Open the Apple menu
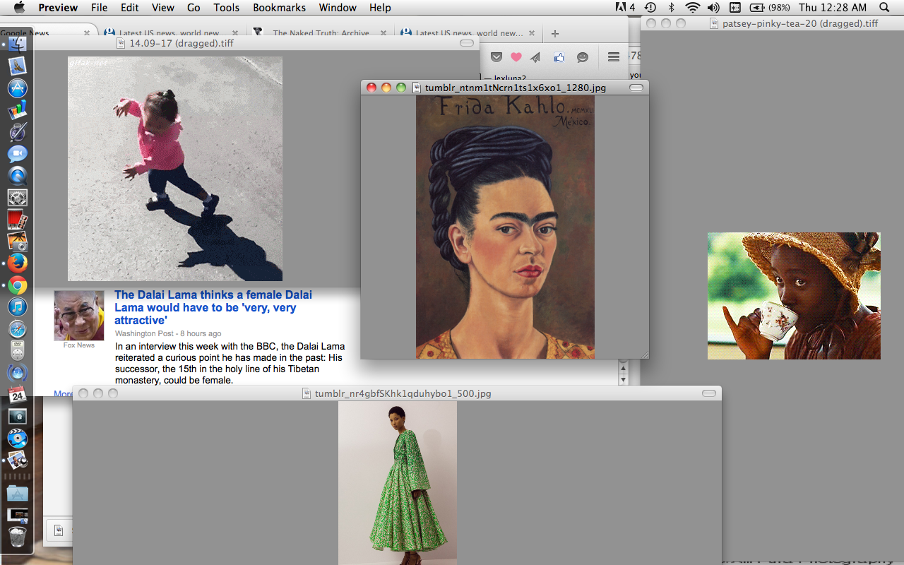Image resolution: width=904 pixels, height=565 pixels. coord(19,8)
